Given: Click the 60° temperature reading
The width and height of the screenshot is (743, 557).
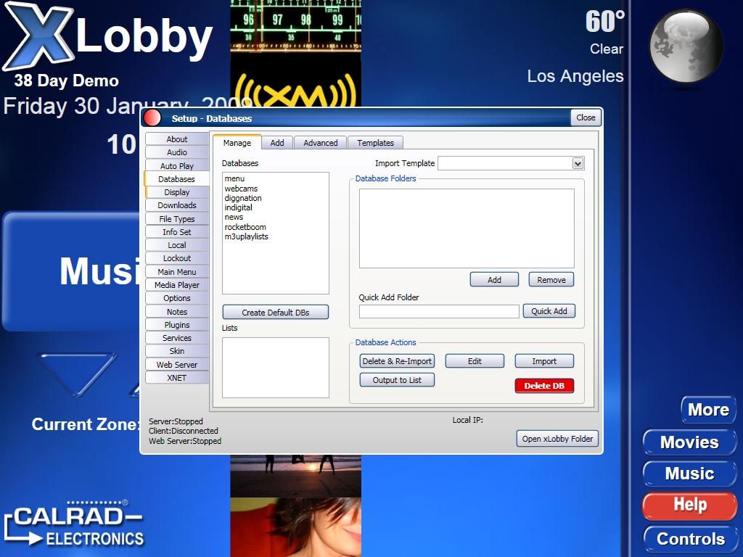Looking at the screenshot, I should click(604, 22).
